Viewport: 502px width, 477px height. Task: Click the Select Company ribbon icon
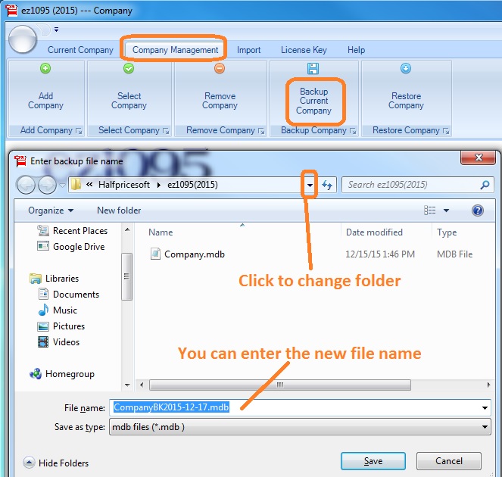(x=129, y=69)
